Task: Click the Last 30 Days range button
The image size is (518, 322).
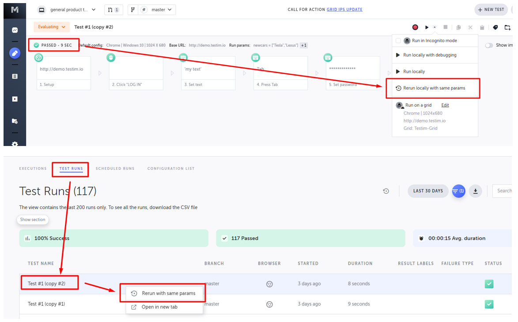Action: (x=427, y=191)
